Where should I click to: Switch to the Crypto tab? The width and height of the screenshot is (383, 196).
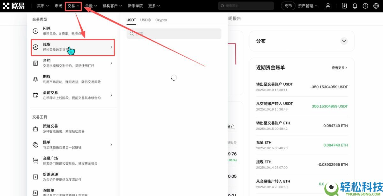tap(161, 20)
